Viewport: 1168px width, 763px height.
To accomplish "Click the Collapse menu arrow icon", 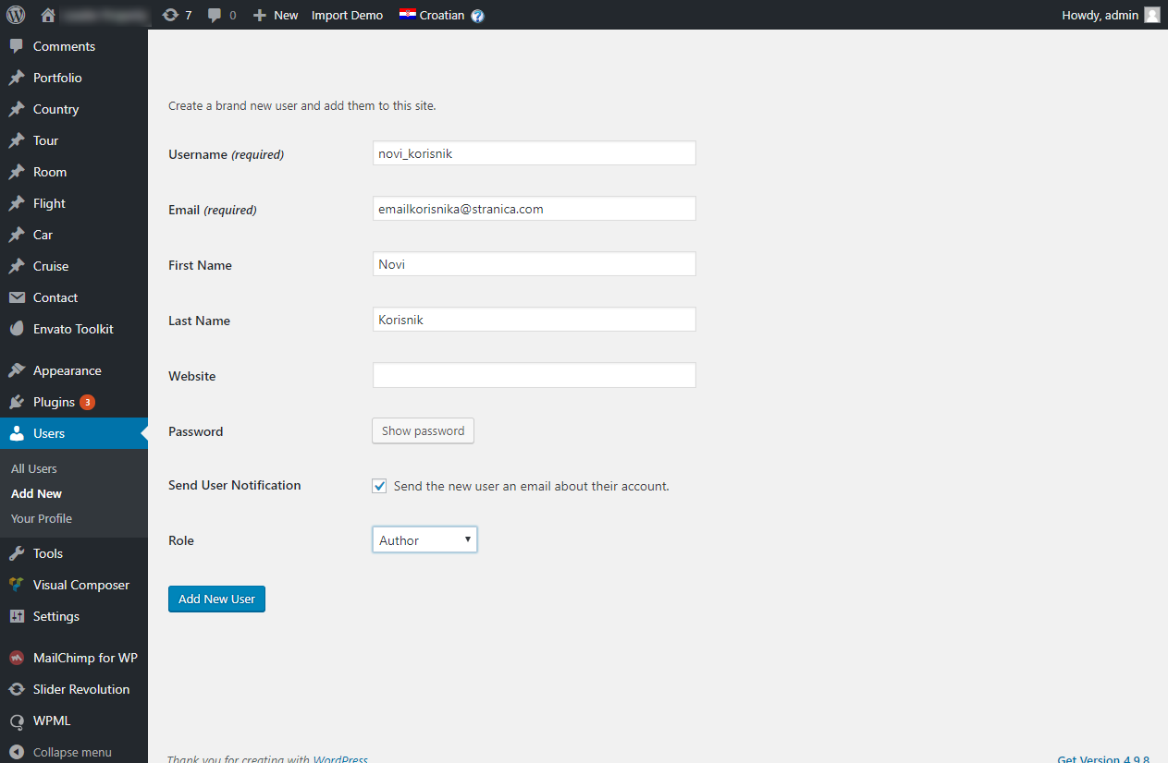I will click(16, 752).
